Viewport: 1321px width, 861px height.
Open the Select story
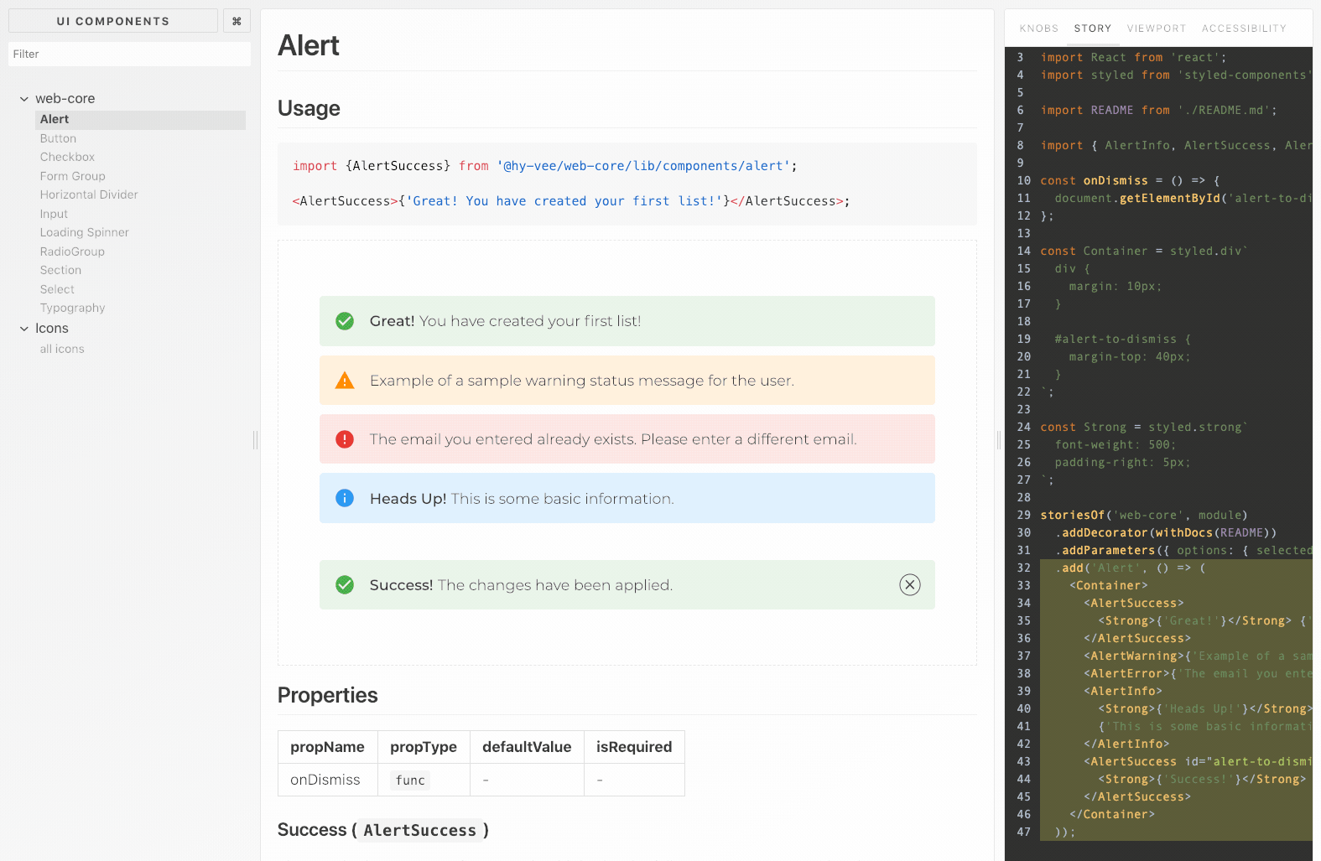[x=57, y=289]
